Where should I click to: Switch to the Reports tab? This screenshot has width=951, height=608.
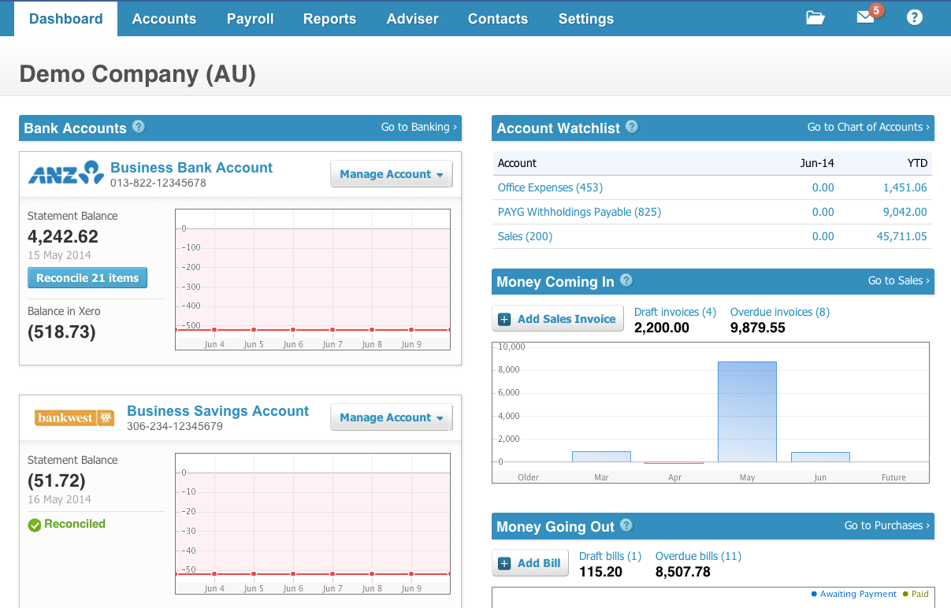329,18
